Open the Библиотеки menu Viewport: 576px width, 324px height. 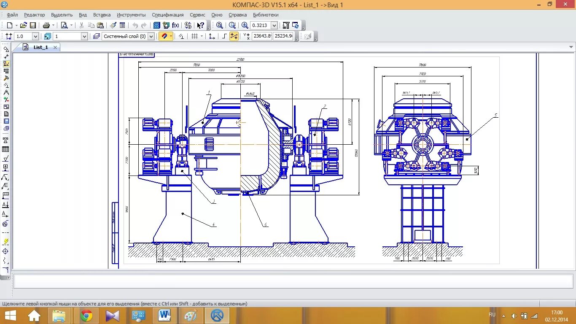coord(266,15)
